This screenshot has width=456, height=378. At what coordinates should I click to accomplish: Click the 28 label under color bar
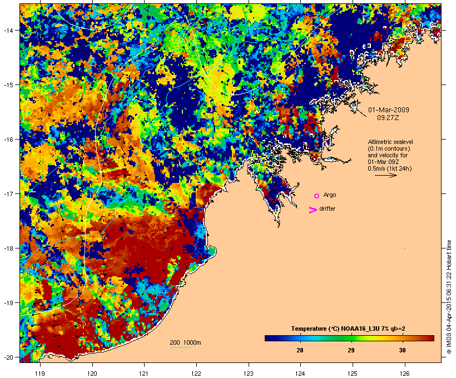300,350
